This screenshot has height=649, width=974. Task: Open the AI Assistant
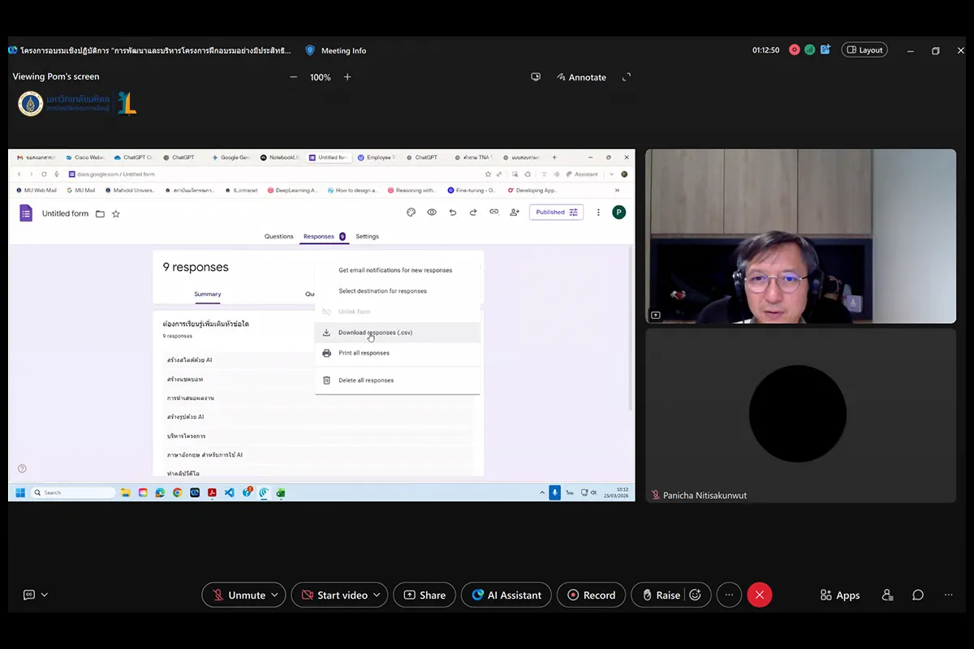coord(506,595)
